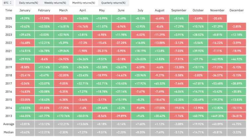Click the Median row label
This screenshot has height=138, width=249.
point(9,132)
